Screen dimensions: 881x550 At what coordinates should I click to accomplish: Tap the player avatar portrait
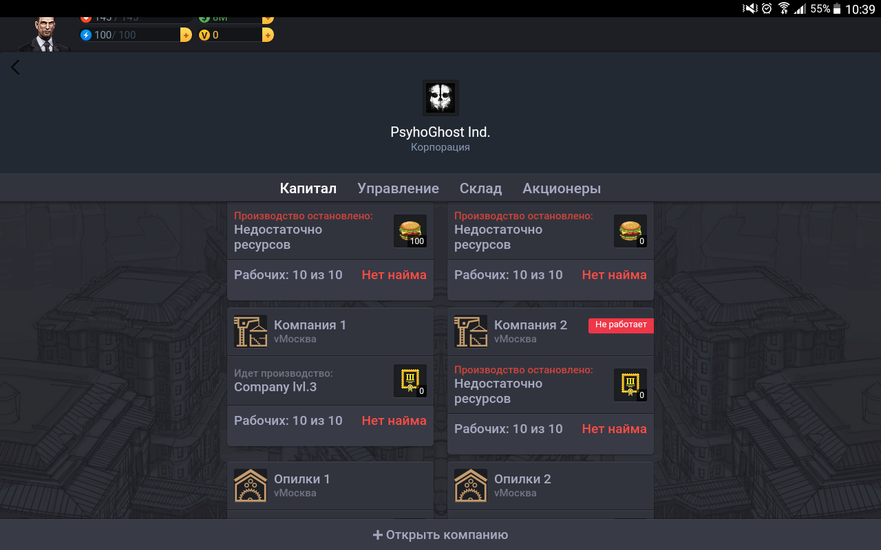coord(44,34)
